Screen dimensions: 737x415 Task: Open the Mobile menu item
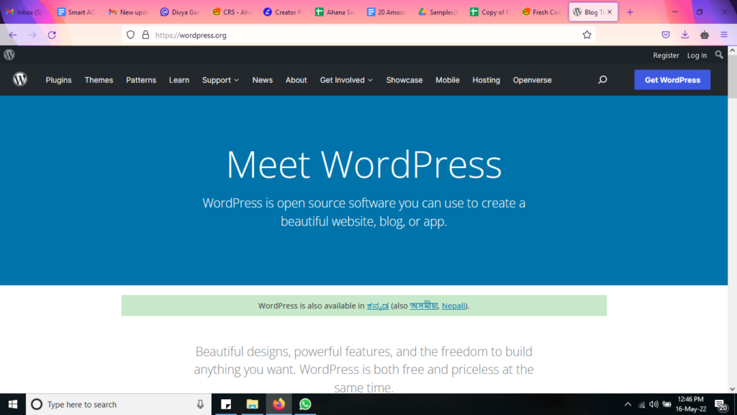click(447, 80)
